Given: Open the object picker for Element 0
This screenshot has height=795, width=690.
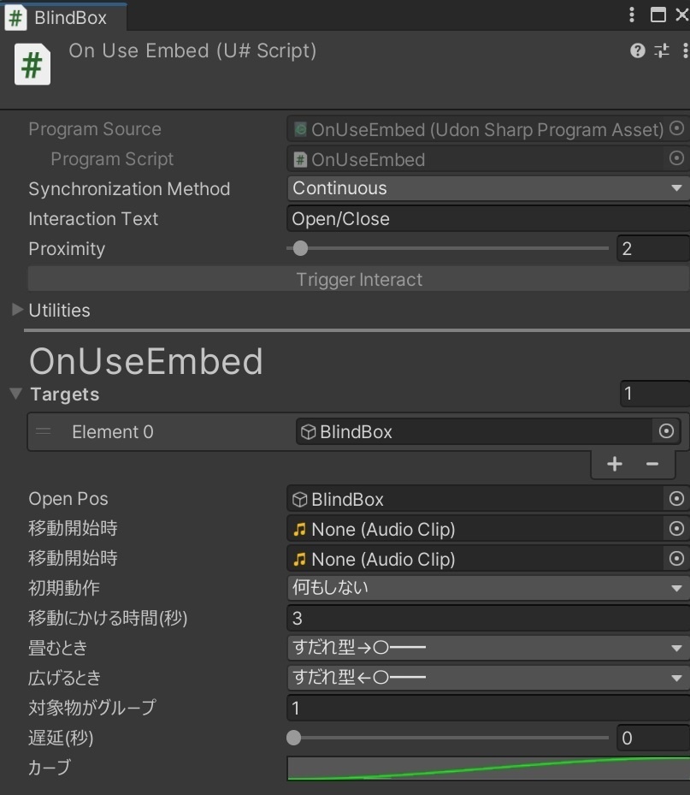Looking at the screenshot, I should click(x=666, y=431).
